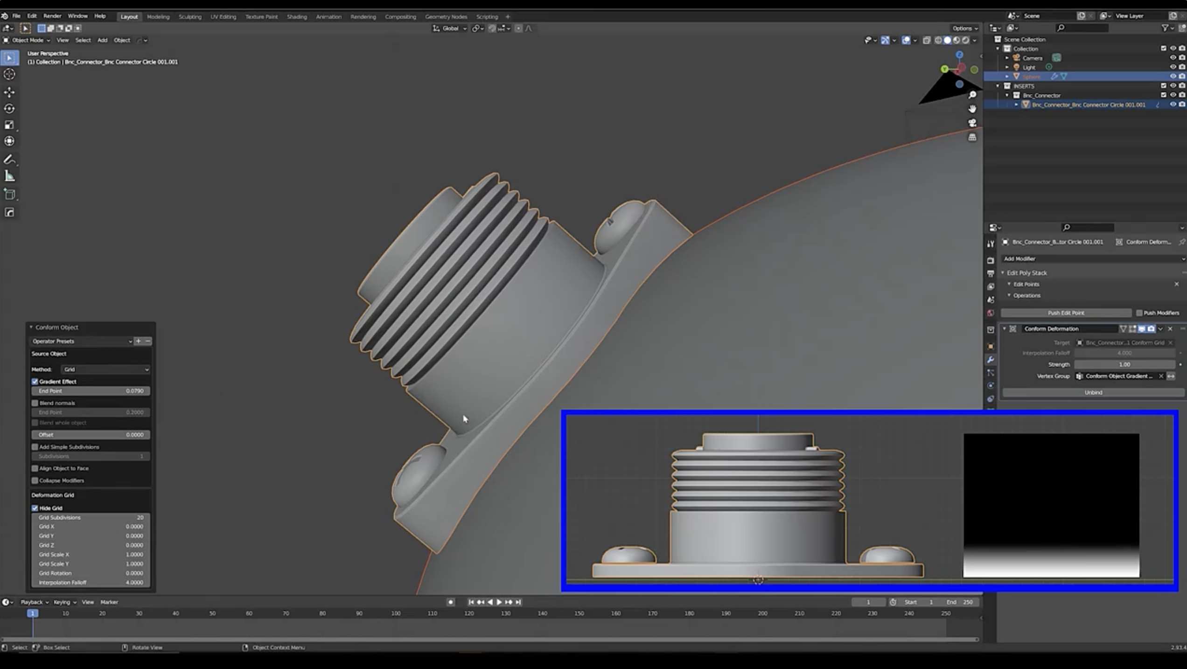1187x669 pixels.
Task: Select the Annotate tool
Action: point(9,160)
